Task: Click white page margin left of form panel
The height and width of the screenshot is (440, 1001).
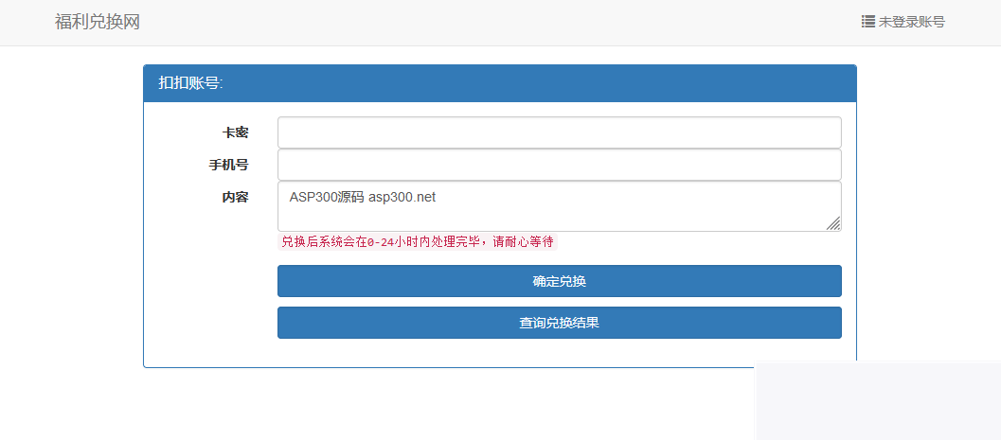Action: pos(71,237)
